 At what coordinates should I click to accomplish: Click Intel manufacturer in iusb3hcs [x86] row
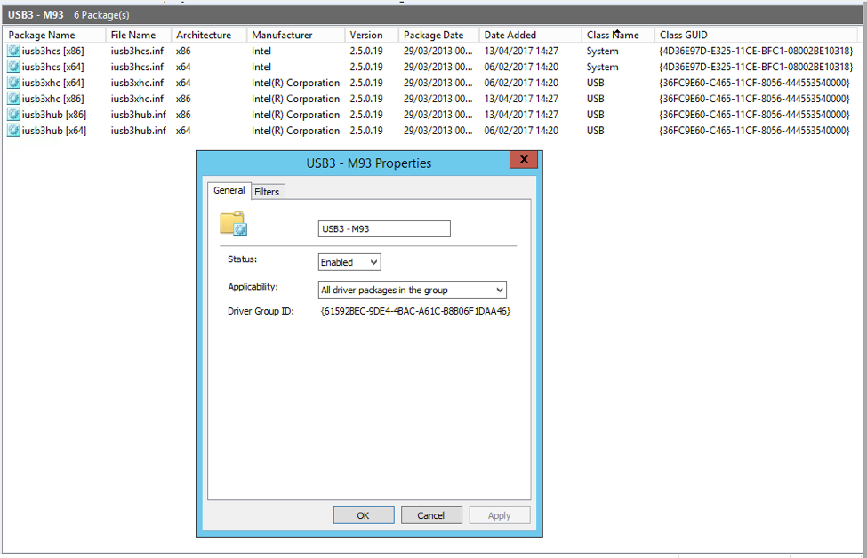(x=261, y=51)
